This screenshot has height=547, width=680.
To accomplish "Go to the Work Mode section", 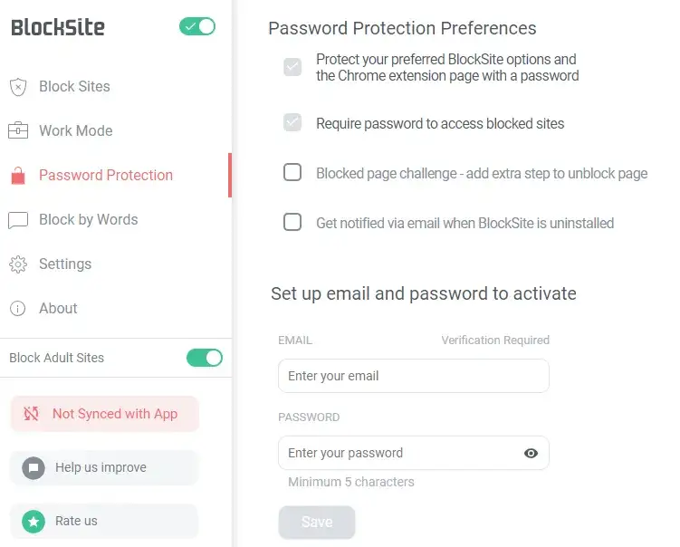I will coord(75,130).
